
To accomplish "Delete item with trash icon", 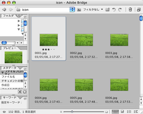I will (x=130, y=9).
